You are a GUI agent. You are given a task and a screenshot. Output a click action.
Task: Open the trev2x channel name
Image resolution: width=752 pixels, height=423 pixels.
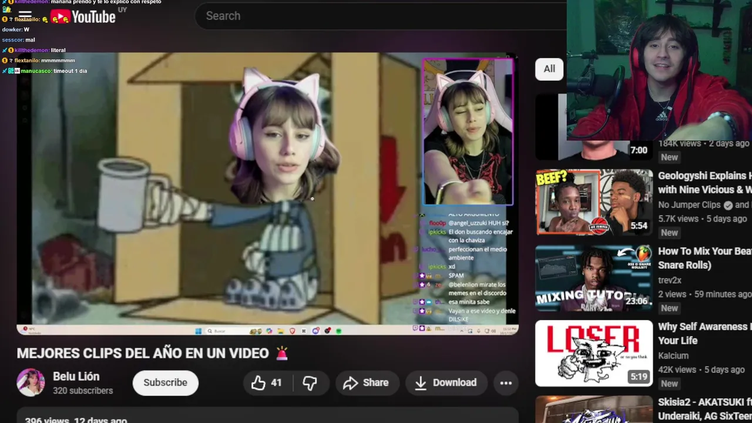(670, 280)
